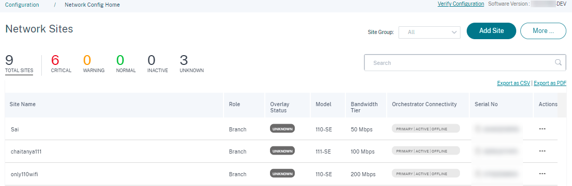The width and height of the screenshot is (572, 186).
Task: Focus the Search input field
Action: [x=465, y=63]
